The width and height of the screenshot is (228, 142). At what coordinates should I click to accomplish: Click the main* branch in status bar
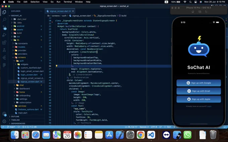(x=11, y=127)
